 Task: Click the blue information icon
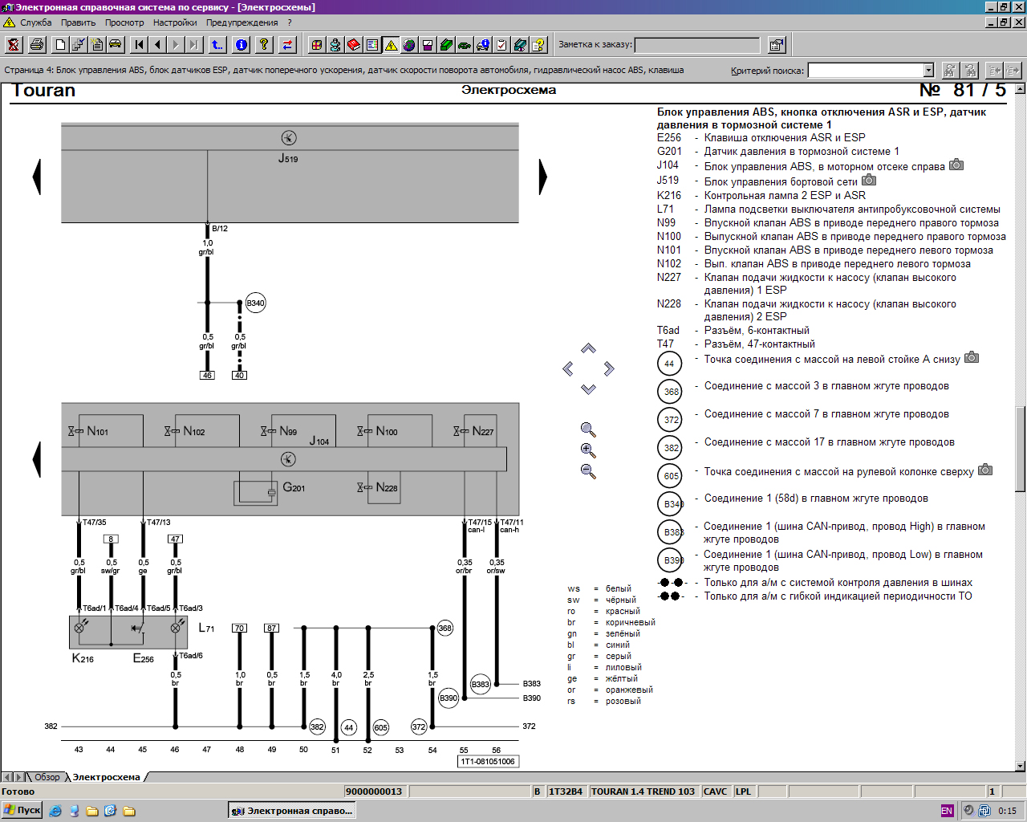tap(241, 45)
